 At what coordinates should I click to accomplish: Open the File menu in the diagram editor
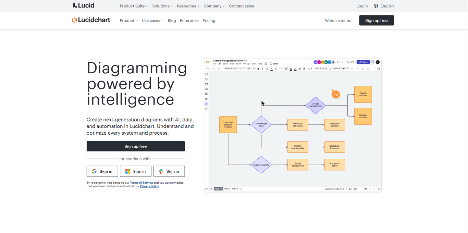[x=214, y=64]
